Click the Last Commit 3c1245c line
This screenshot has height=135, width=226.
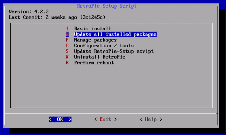click(57, 17)
